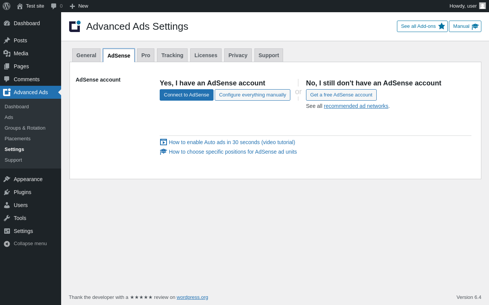Screen dimensions: 489x305
Task: Click the Pages icon in sidebar
Action: pyautogui.click(x=7, y=66)
